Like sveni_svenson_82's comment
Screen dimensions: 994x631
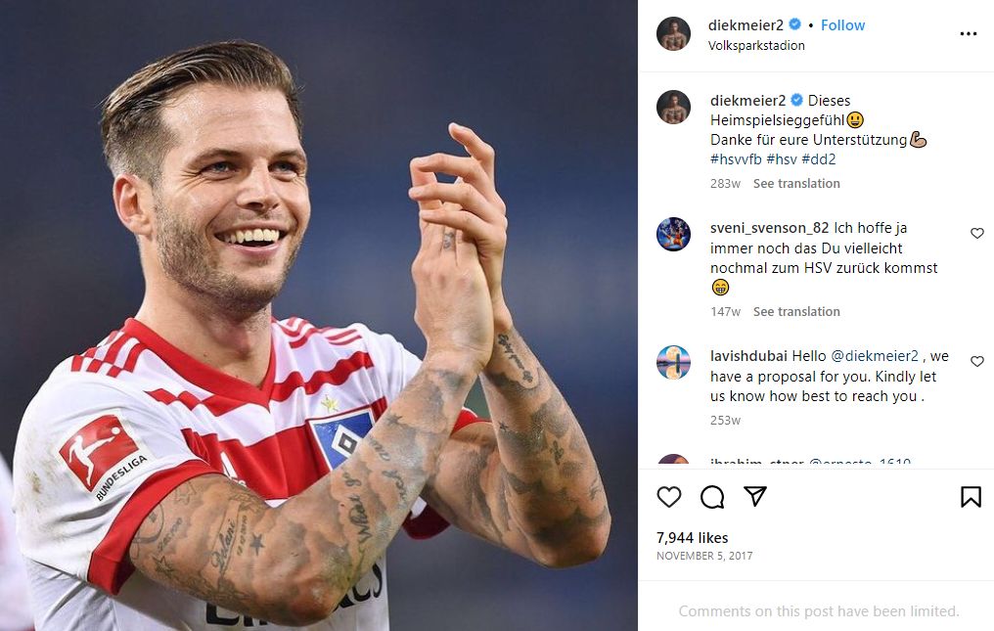point(976,234)
